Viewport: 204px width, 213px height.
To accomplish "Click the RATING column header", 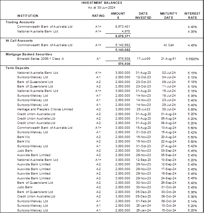I will pos(98,16).
